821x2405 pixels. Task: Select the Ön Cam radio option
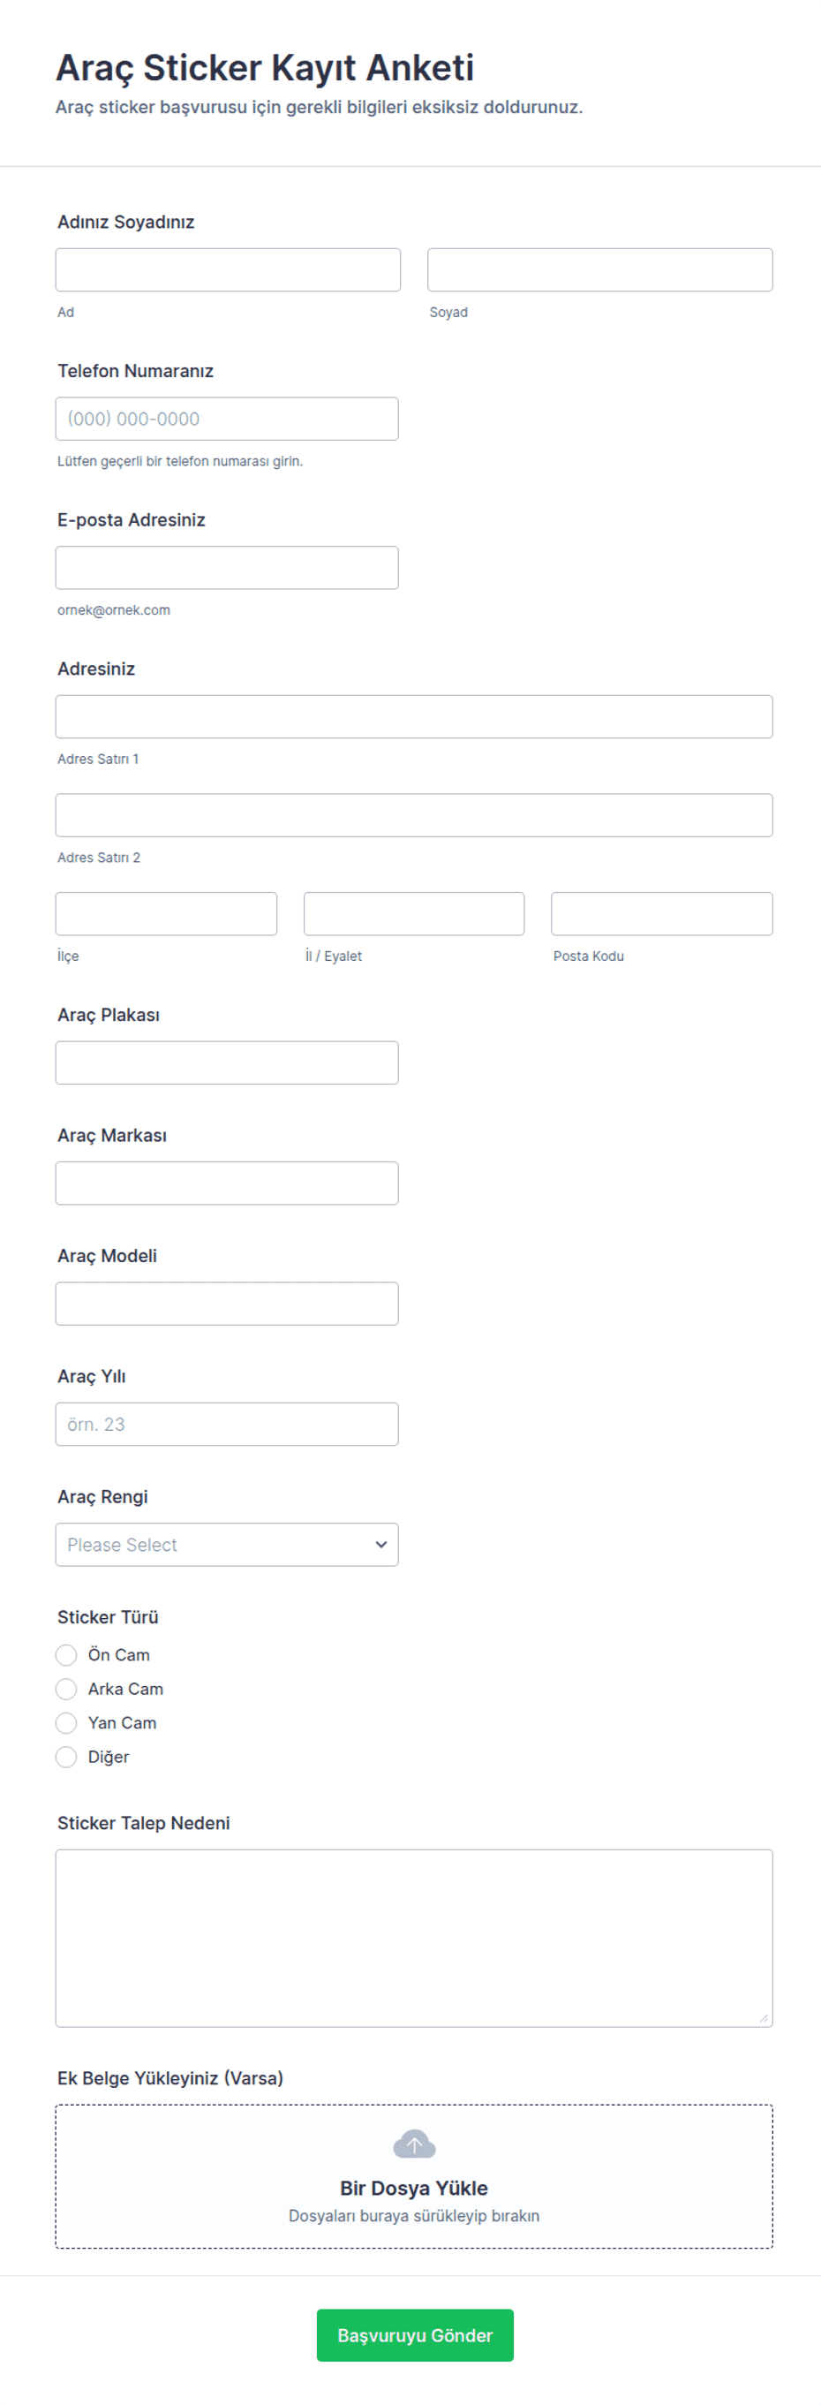[x=66, y=1655]
